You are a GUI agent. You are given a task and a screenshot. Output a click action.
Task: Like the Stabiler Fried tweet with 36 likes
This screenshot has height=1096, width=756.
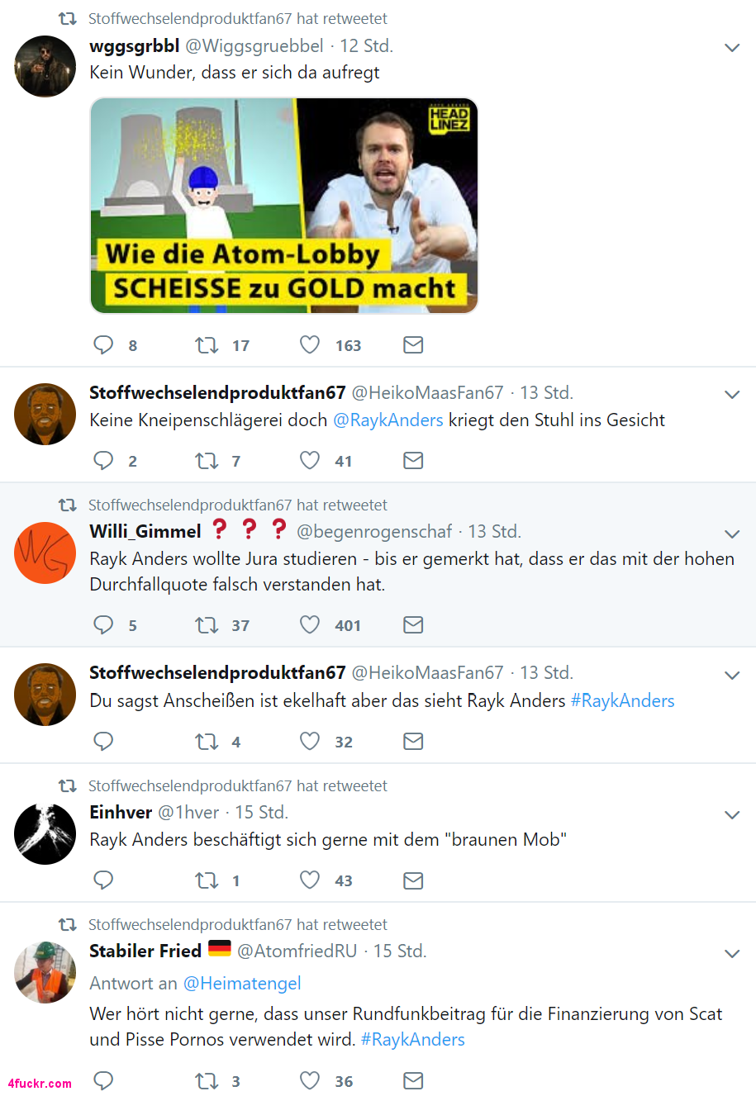[x=310, y=1080]
